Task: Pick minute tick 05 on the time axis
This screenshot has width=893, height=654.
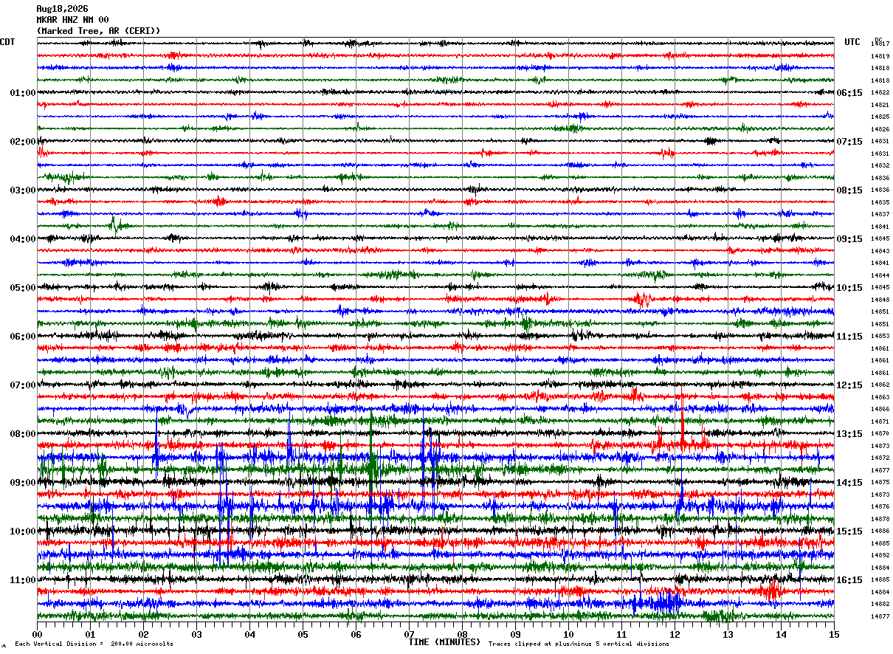Action: tap(303, 634)
